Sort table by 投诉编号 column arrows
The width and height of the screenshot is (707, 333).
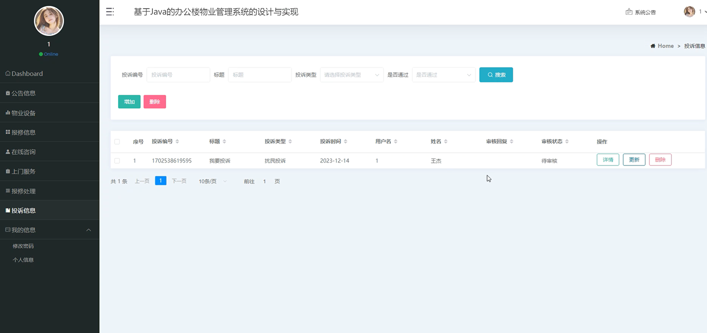[x=177, y=141]
